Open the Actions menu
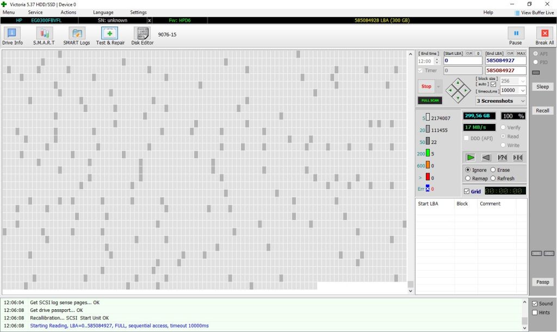557x332 pixels. (68, 12)
